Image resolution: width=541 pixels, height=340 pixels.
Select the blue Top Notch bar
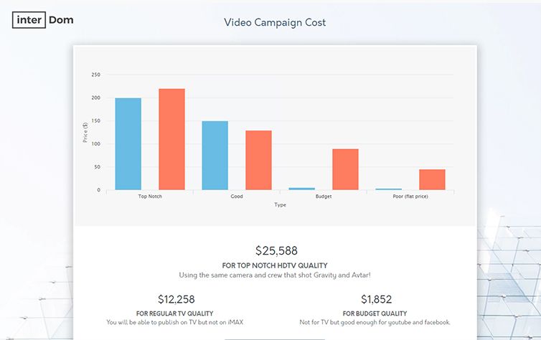click(128, 144)
